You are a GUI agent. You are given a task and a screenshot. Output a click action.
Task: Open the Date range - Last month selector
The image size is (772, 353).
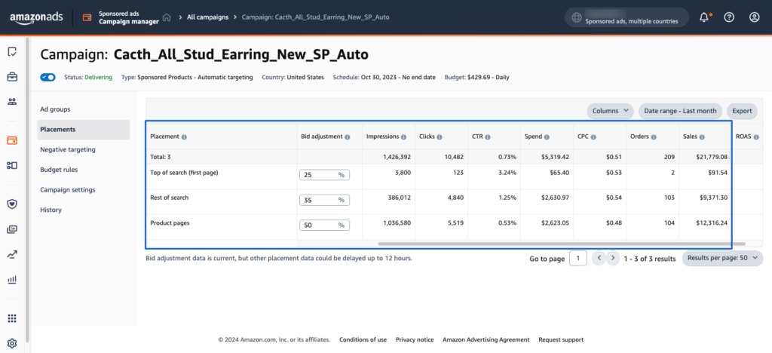680,111
